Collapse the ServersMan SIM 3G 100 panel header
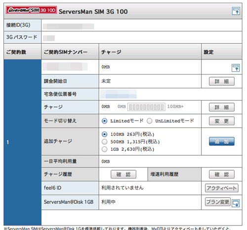This screenshot has width=247, height=230. (236, 11)
